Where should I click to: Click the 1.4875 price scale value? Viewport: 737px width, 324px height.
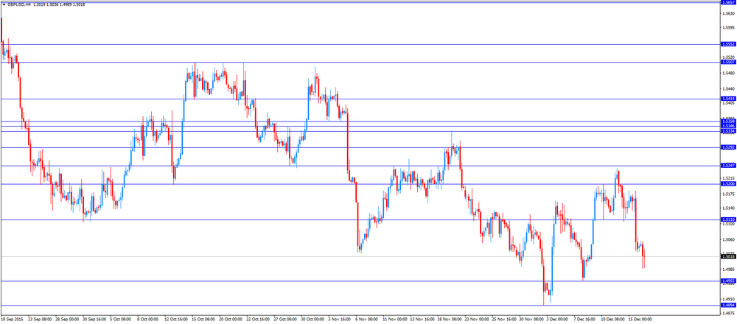point(728,313)
